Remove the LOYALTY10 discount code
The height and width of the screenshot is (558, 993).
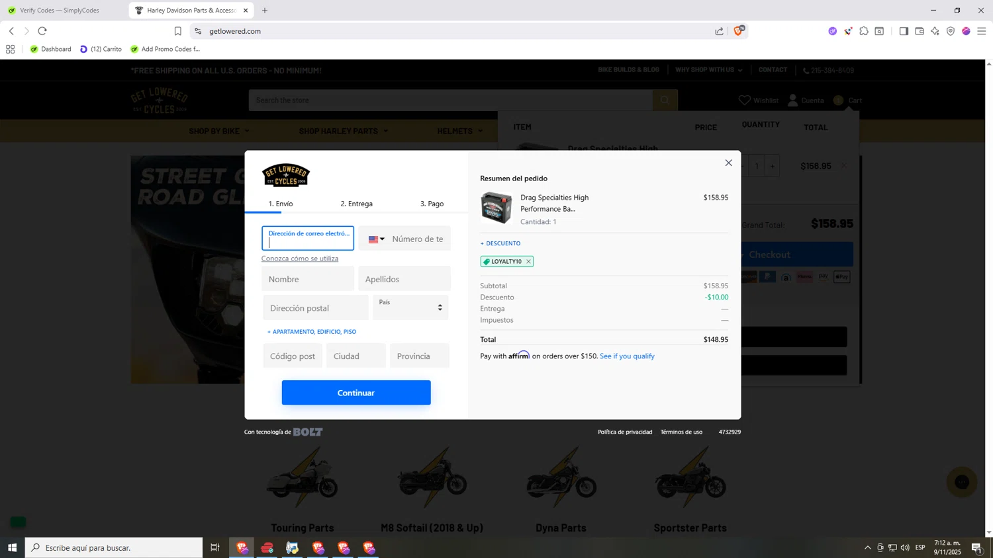point(528,262)
